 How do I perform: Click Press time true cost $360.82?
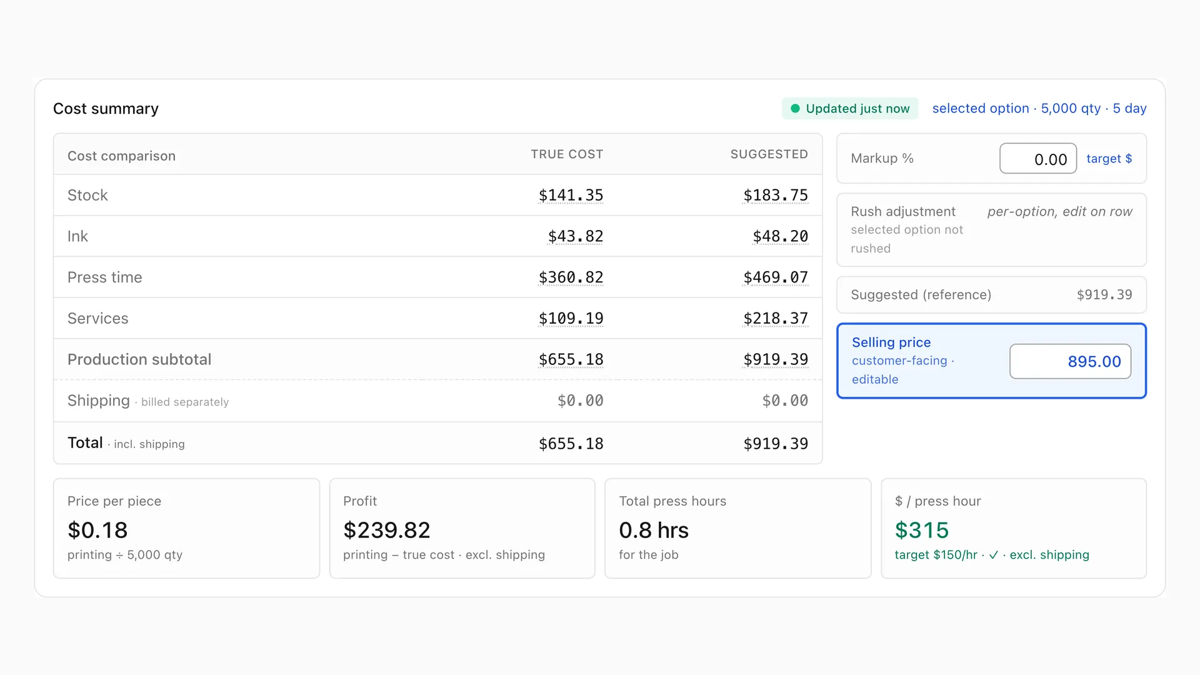point(571,277)
